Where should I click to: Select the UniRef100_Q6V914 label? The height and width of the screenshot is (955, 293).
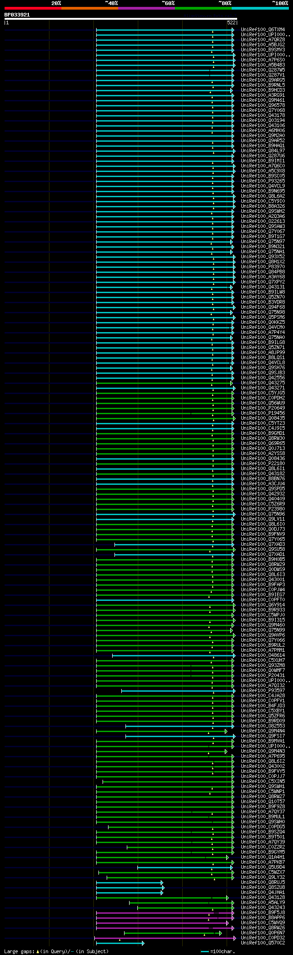click(263, 605)
